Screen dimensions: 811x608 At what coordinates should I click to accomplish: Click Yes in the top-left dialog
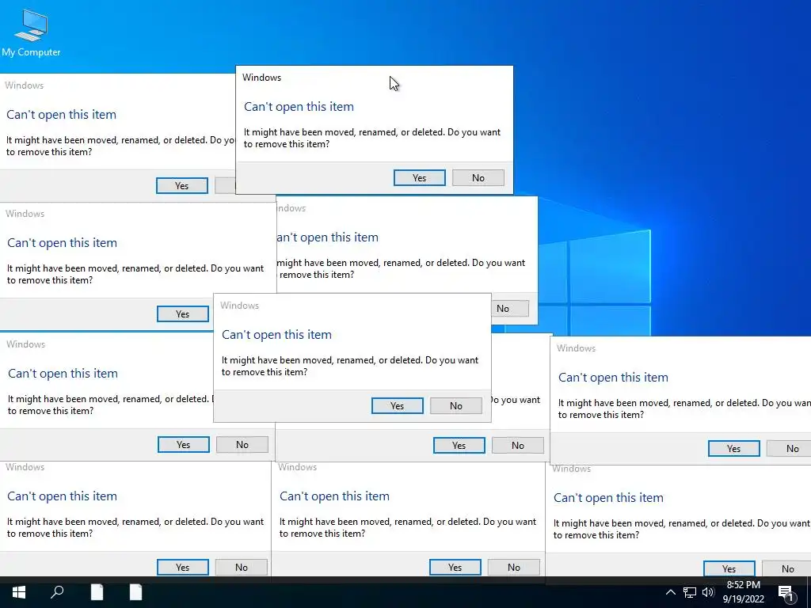[182, 185]
